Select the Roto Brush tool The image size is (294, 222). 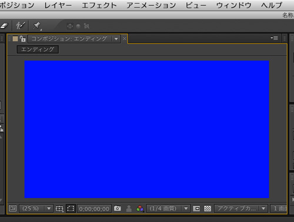(x=21, y=26)
